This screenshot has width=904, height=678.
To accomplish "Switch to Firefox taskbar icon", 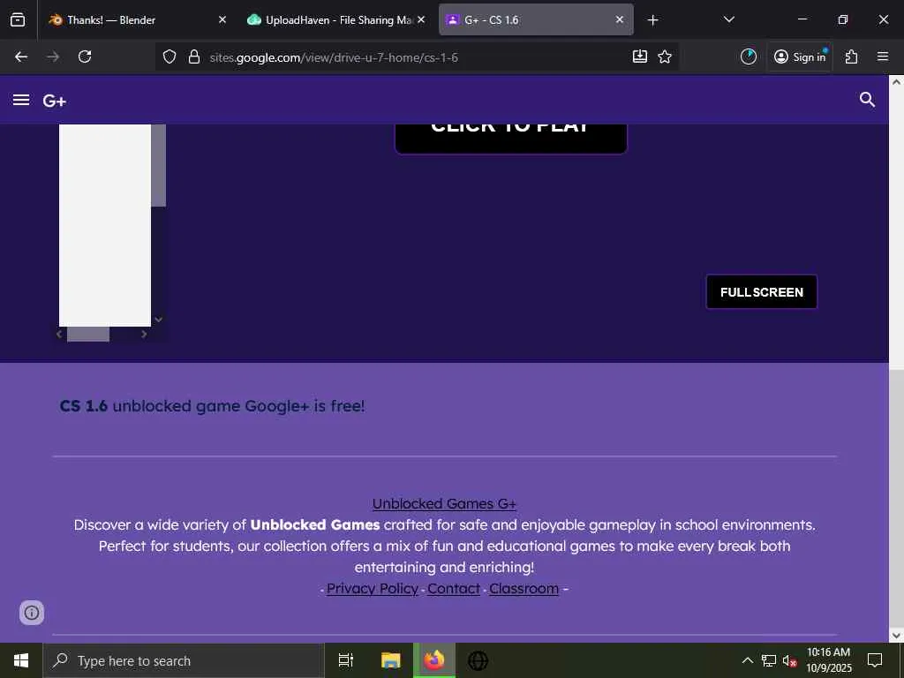I will click(x=434, y=660).
